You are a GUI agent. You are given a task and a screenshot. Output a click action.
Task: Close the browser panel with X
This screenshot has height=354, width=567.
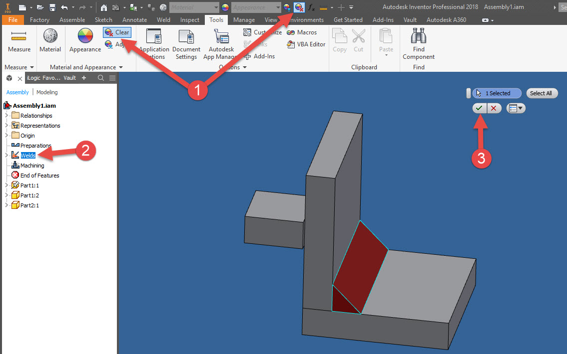coord(20,78)
